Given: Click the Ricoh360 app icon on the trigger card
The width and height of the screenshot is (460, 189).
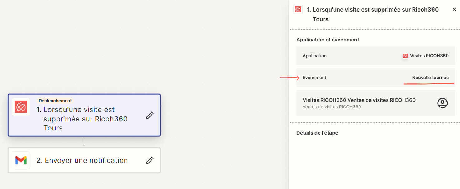Looking at the screenshot, I should pos(21,107).
